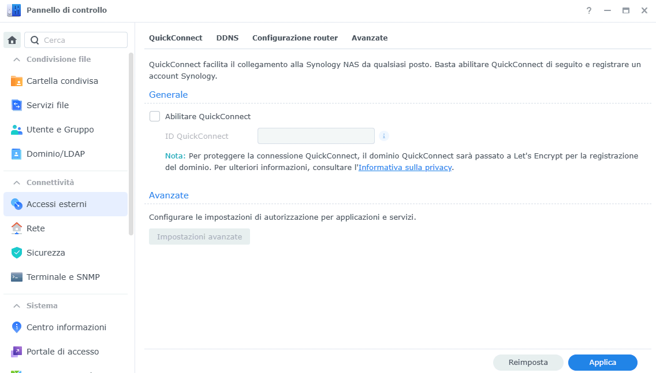This screenshot has height=373, width=656.
Task: Click the Portale di accesso icon
Action: 16,352
